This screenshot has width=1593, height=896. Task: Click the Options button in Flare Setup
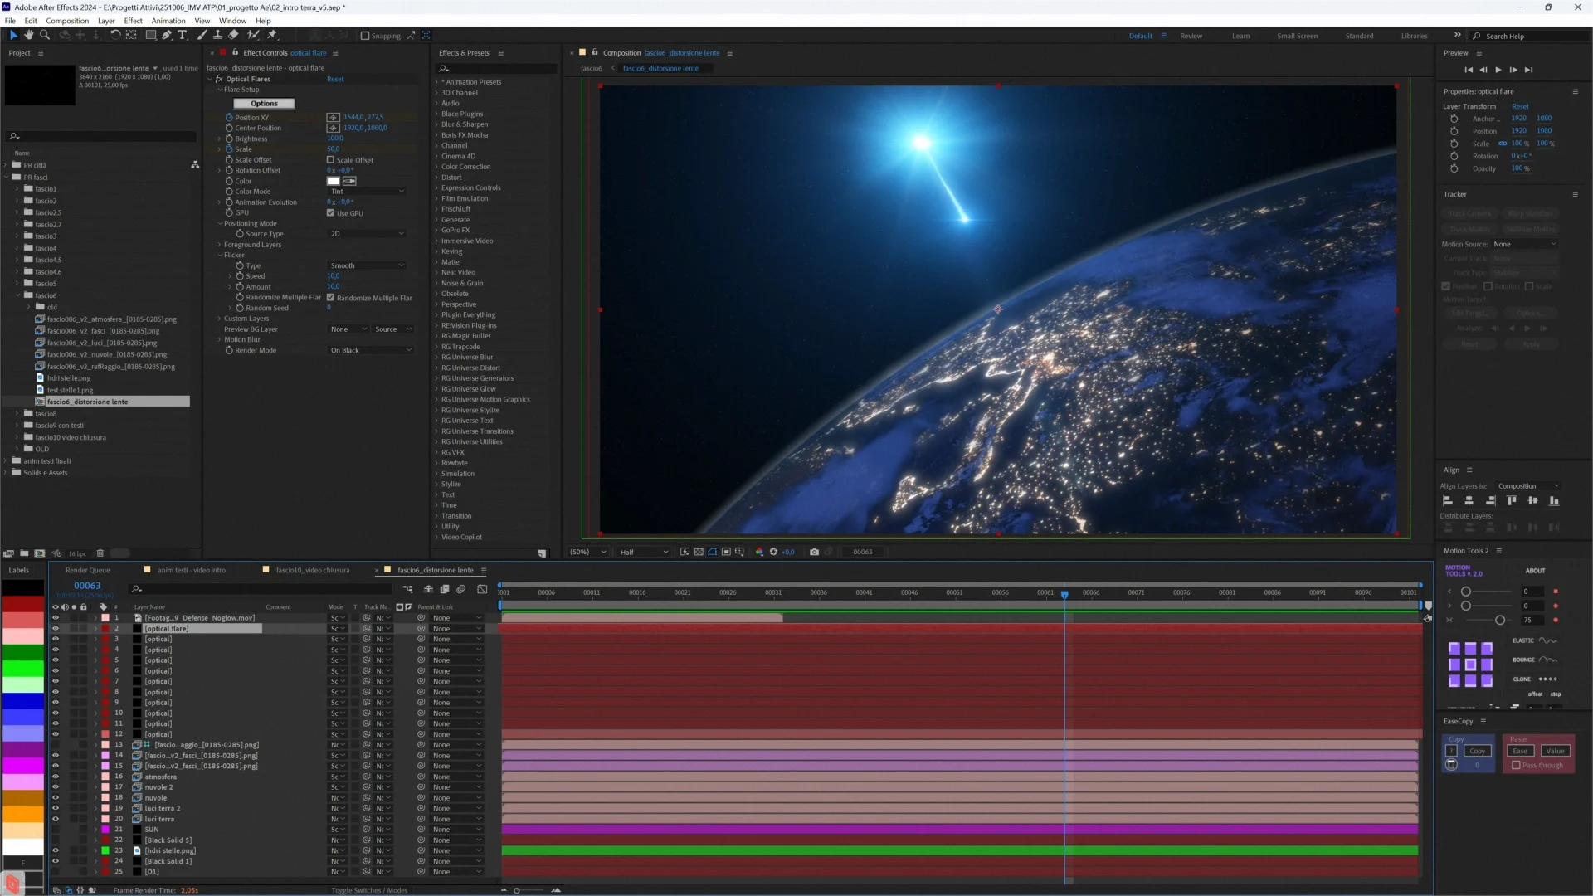(264, 104)
